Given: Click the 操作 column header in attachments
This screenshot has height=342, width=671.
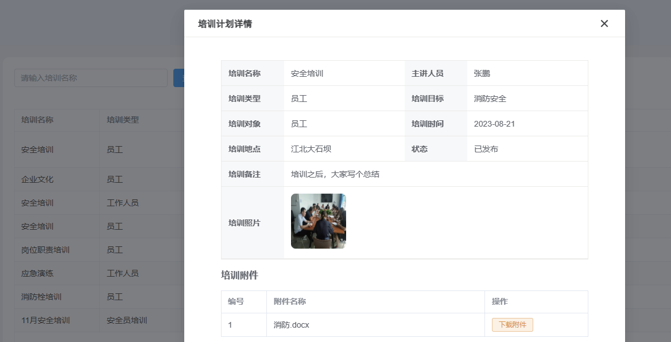Looking at the screenshot, I should 500,301.
